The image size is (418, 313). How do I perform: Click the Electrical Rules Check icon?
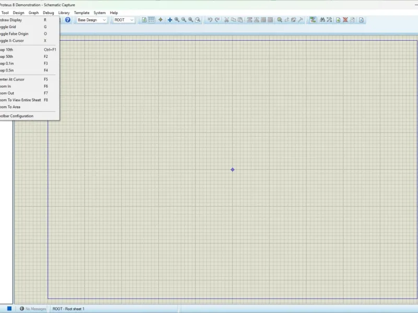[x=361, y=20]
